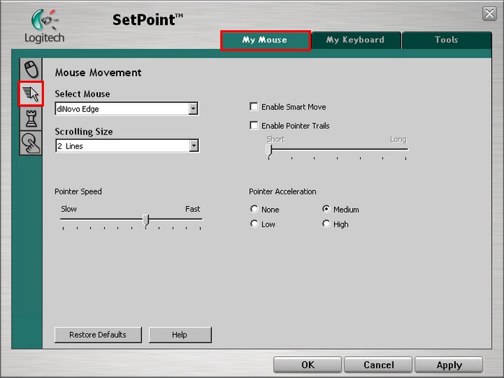Enable Pointer Trails checkbox
This screenshot has width=504, height=378.
(254, 125)
